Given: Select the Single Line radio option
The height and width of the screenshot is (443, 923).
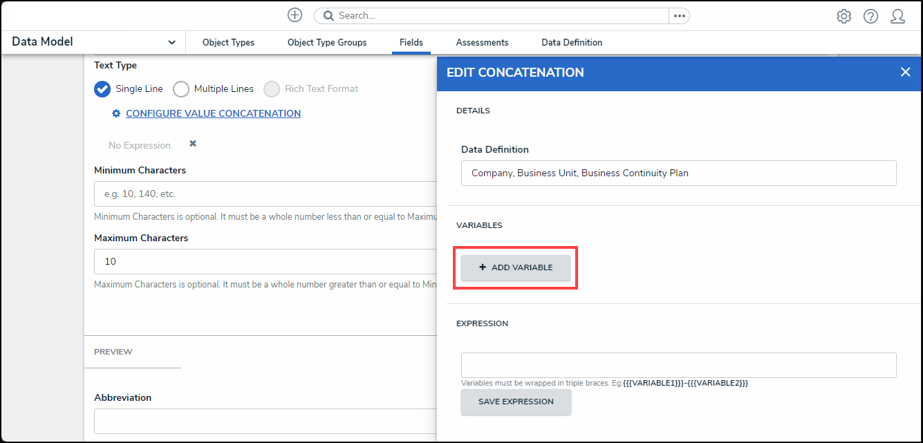Looking at the screenshot, I should point(102,89).
